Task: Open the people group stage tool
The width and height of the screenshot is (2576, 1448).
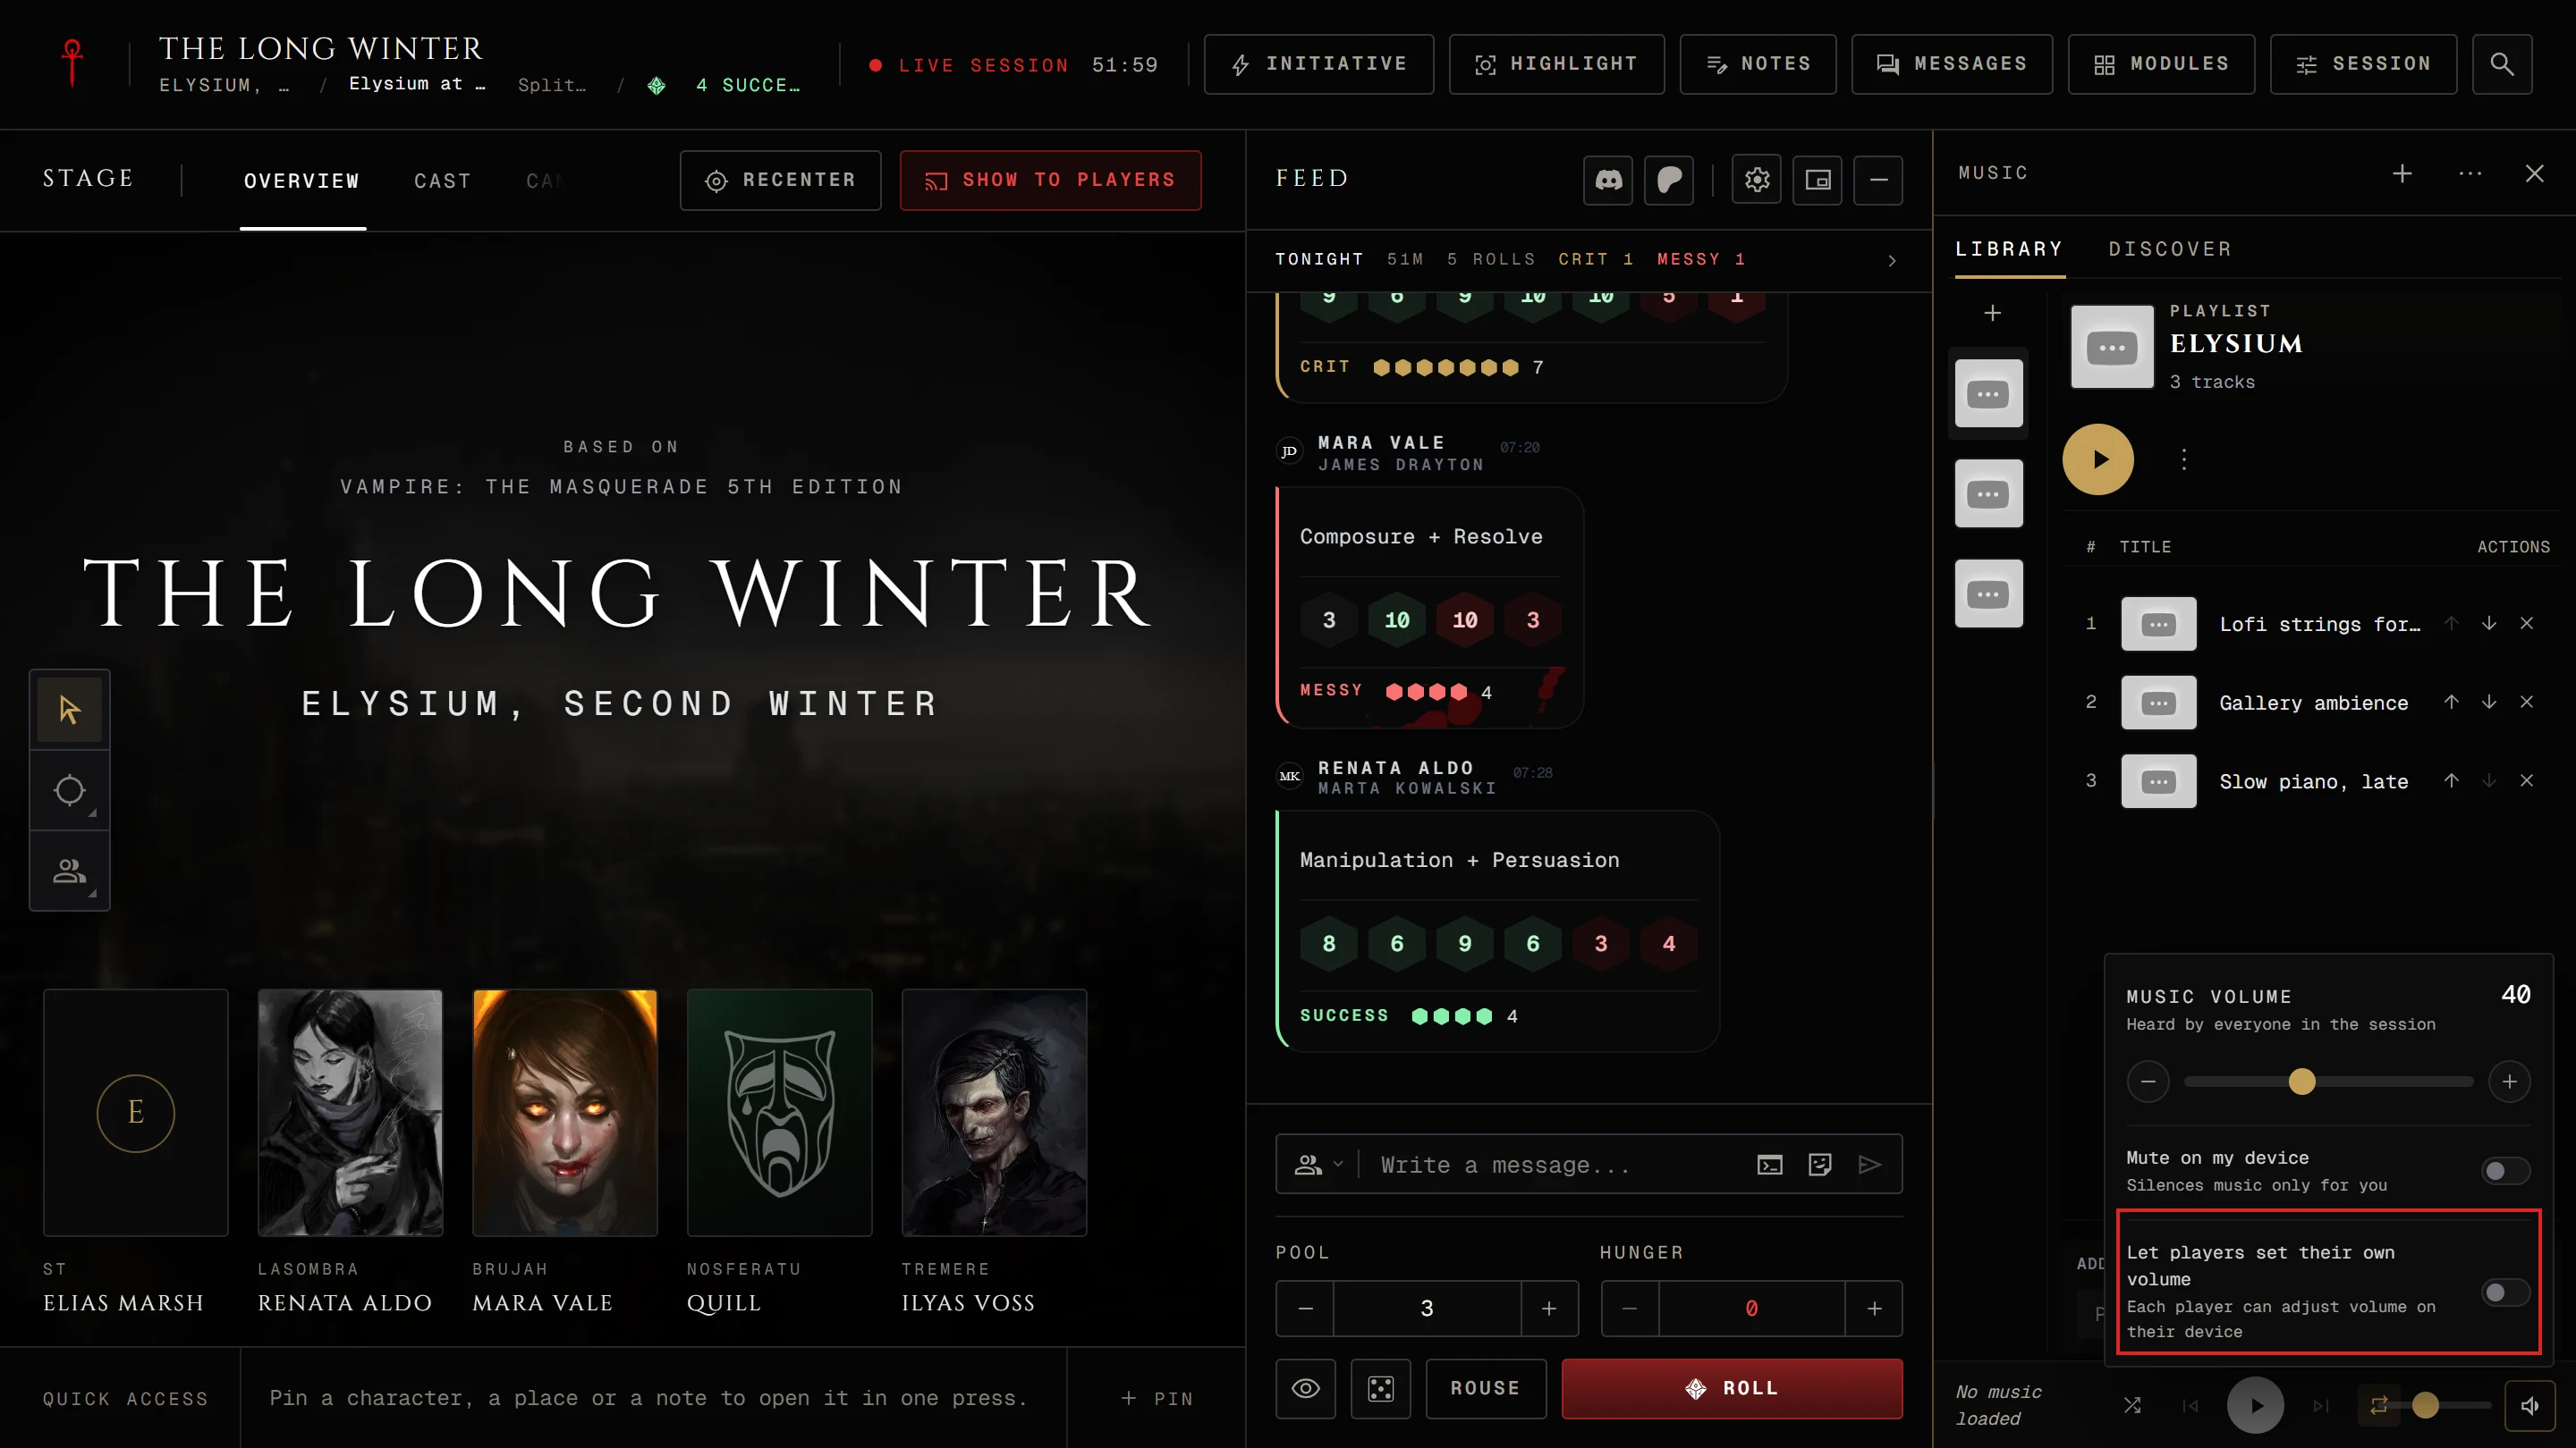Action: tap(70, 871)
